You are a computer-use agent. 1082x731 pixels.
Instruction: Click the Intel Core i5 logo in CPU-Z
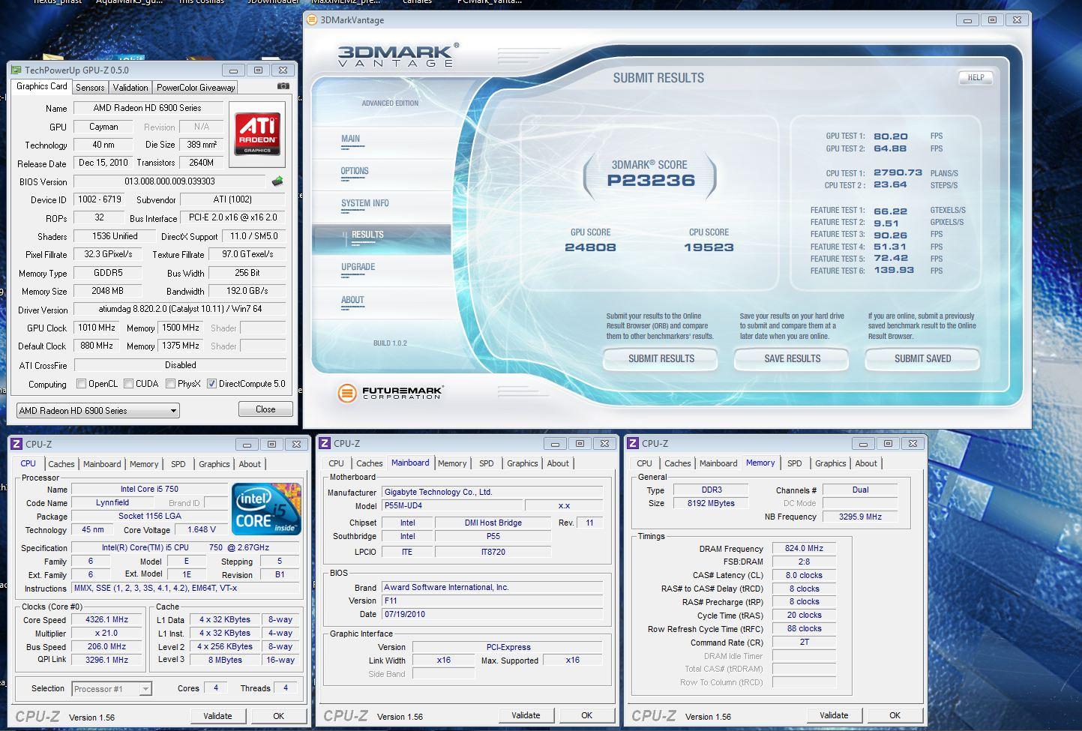tap(266, 509)
